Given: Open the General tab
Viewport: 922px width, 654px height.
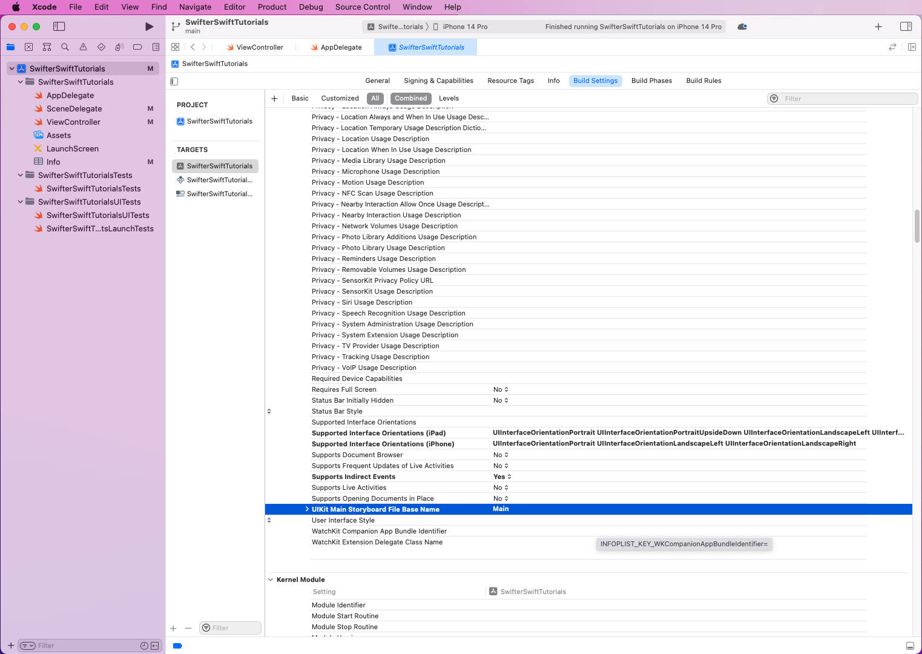Looking at the screenshot, I should (x=378, y=81).
